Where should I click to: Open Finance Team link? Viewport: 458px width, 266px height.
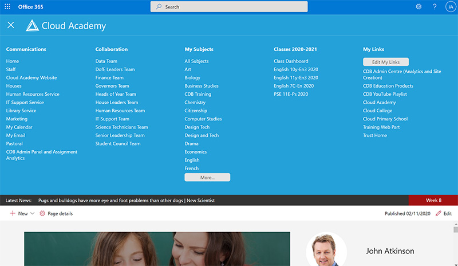[109, 77]
